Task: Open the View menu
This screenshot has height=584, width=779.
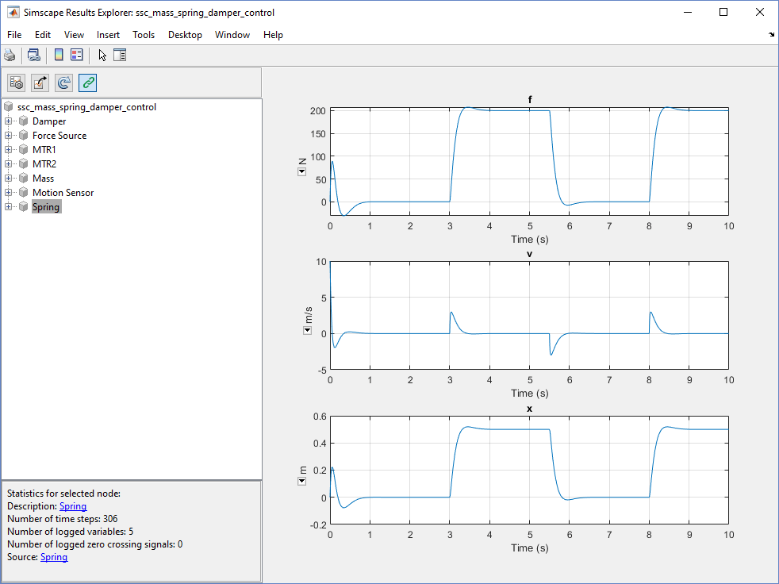Action: click(74, 35)
